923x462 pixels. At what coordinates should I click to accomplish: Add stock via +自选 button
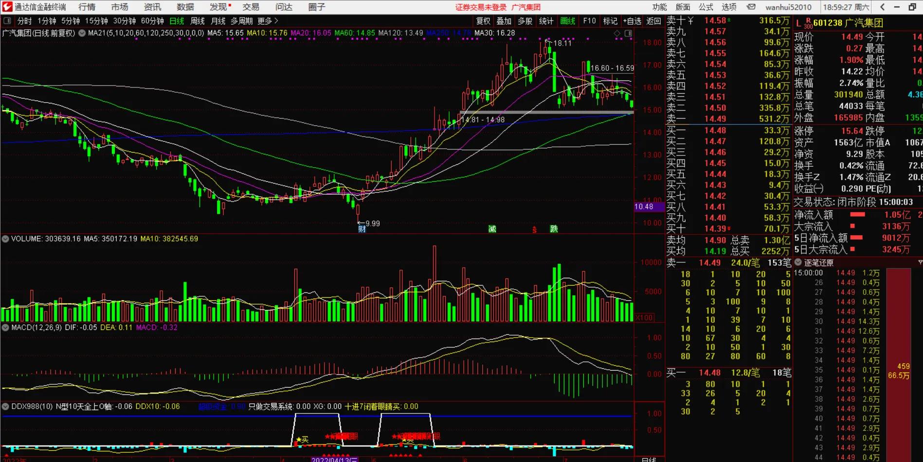click(x=632, y=21)
